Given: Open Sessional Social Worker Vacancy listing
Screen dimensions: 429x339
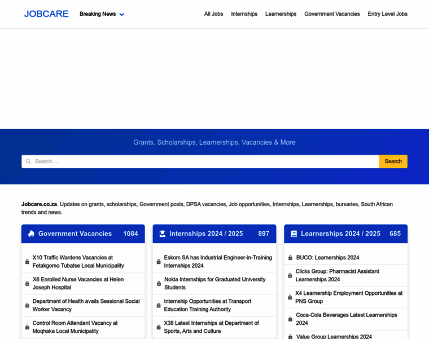Looking at the screenshot, I should (x=86, y=305).
